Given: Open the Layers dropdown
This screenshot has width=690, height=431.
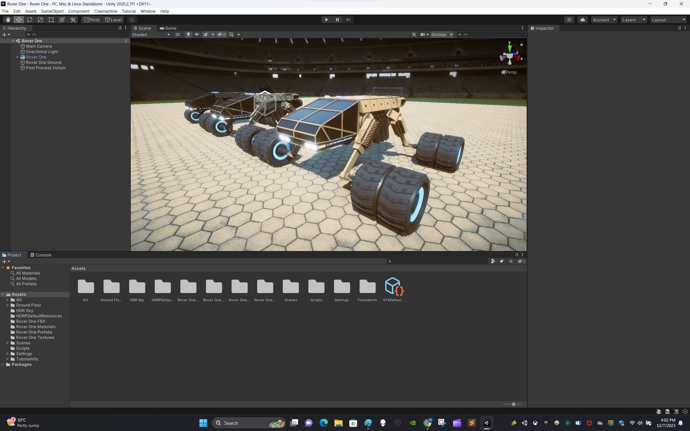Looking at the screenshot, I should tap(633, 20).
